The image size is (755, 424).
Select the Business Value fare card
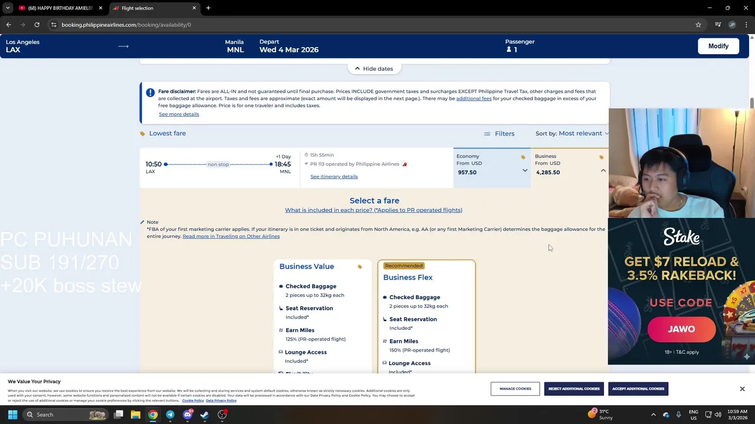click(322, 316)
